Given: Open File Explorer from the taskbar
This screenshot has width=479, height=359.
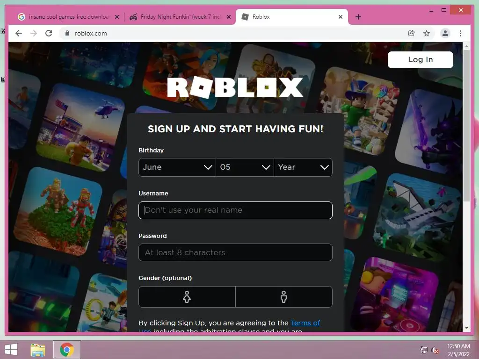Looking at the screenshot, I should click(x=38, y=350).
